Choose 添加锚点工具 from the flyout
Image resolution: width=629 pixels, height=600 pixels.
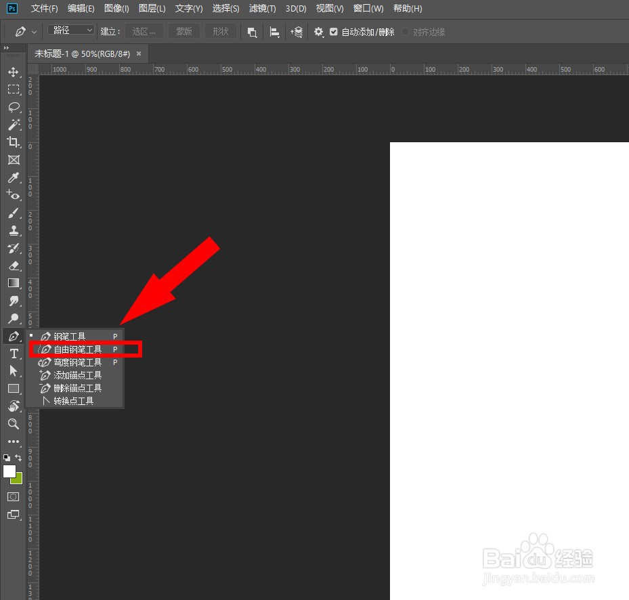pos(74,375)
